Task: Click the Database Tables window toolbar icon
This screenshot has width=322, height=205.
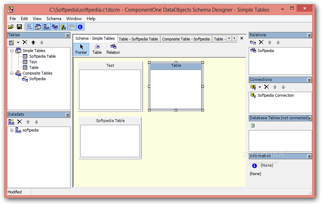Action: coord(72,27)
